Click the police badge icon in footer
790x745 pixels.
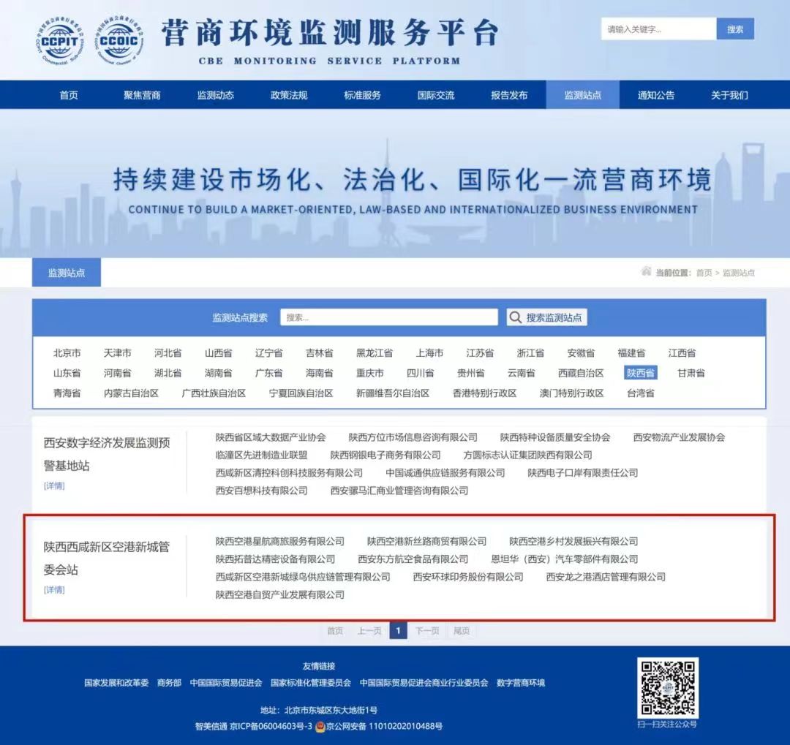tap(320, 727)
